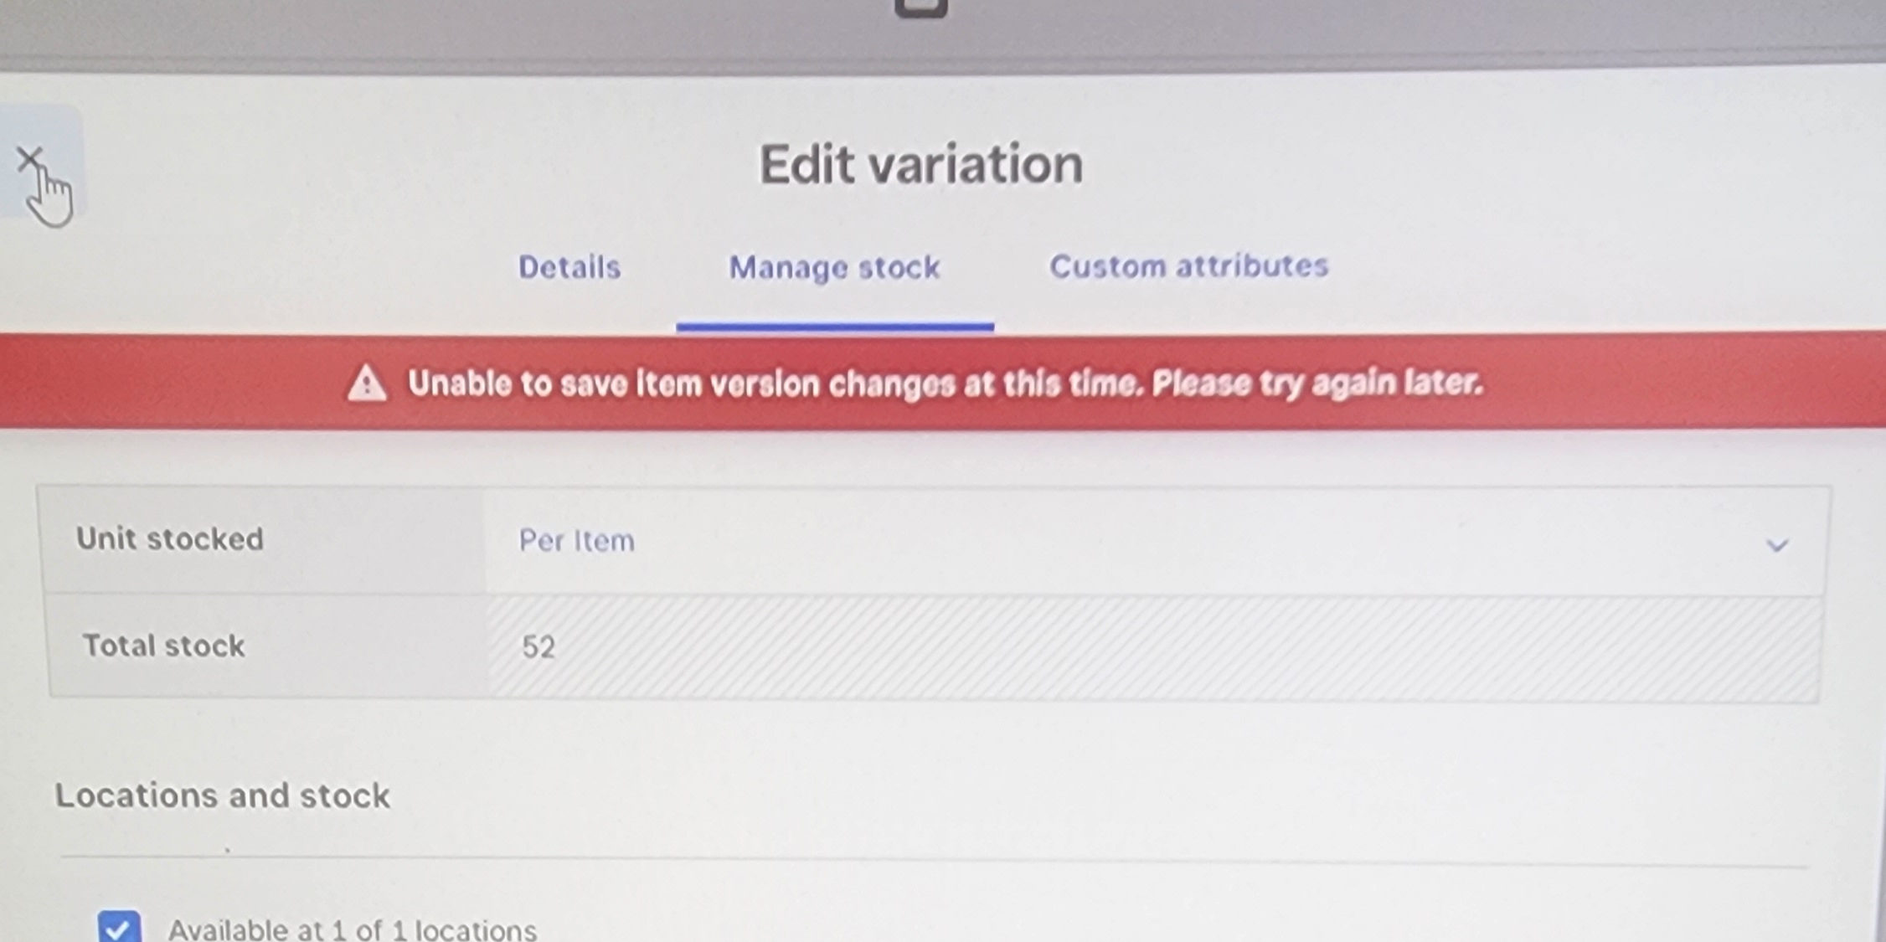Click the blue underline beneath Manage stock
Viewport: 1886px width, 942px height.
[835, 327]
